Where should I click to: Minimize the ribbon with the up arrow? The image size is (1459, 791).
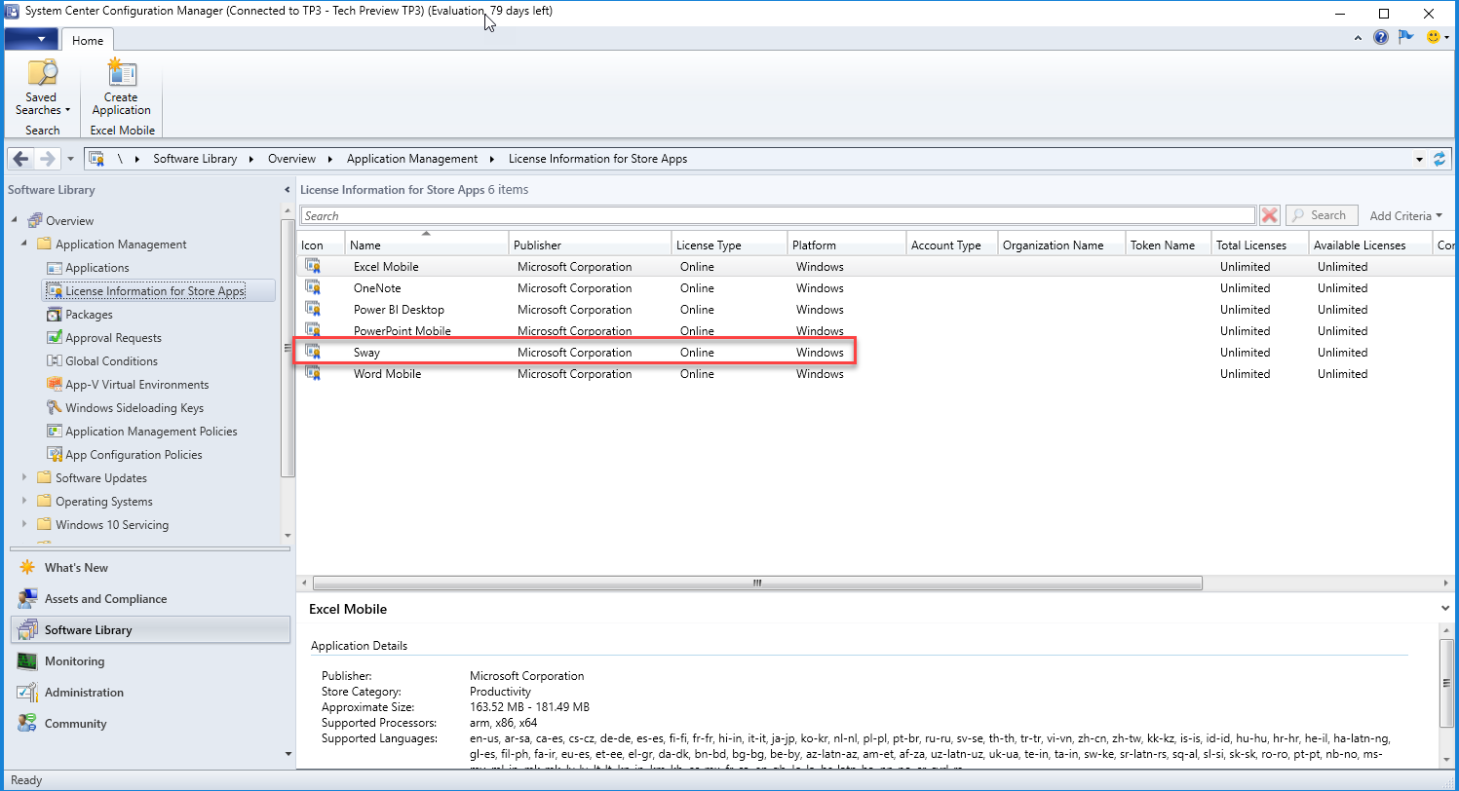[x=1360, y=38]
